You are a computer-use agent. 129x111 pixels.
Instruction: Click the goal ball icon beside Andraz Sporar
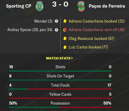click(56, 30)
